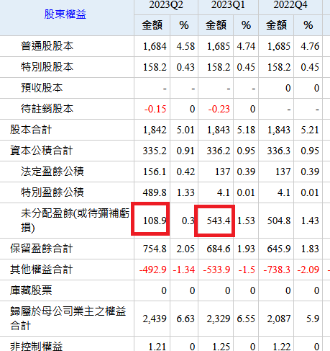Select the 2022Q4 column header
This screenshot has width=330, height=351.
(x=290, y=5)
